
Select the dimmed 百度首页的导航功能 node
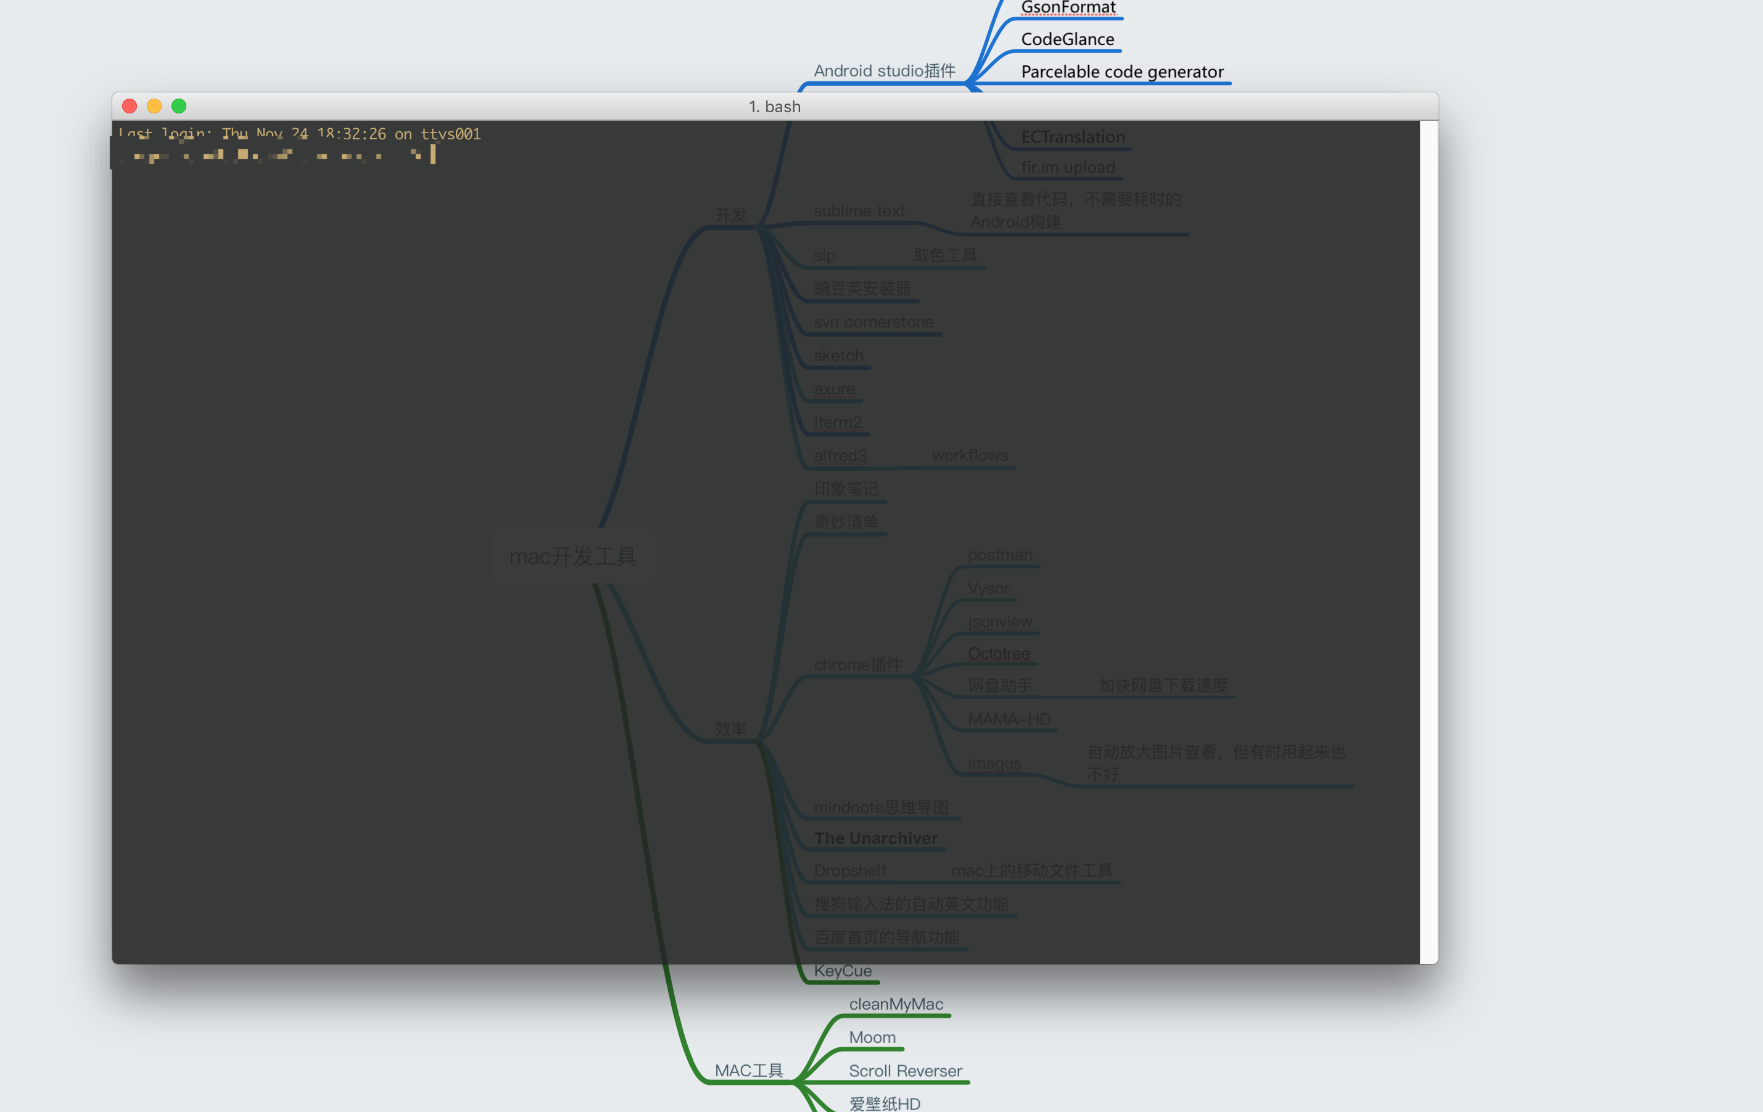(x=886, y=937)
